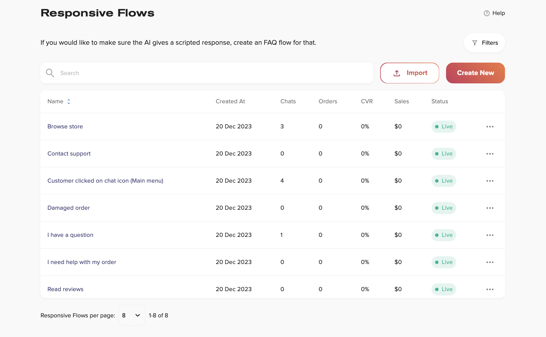Click chats count 1 for I have a question
546x337 pixels.
(281, 235)
